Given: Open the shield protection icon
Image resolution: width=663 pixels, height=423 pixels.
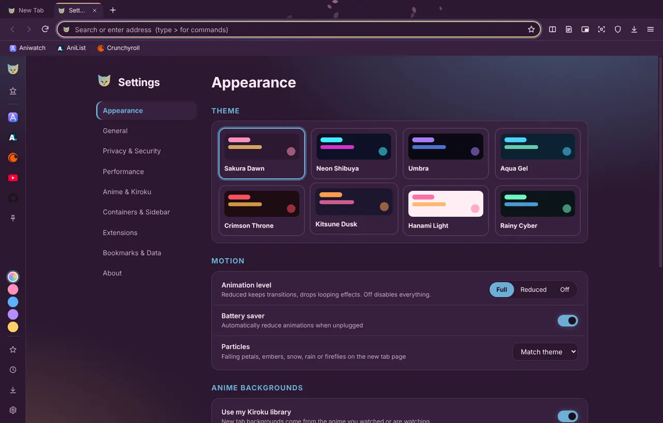Looking at the screenshot, I should (617, 30).
